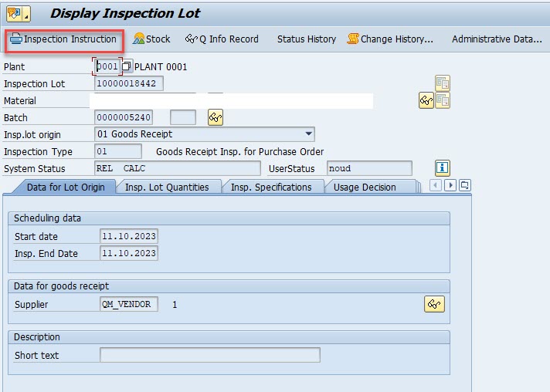
Task: Click the Data for goods receipt group header
Action: tap(229, 286)
